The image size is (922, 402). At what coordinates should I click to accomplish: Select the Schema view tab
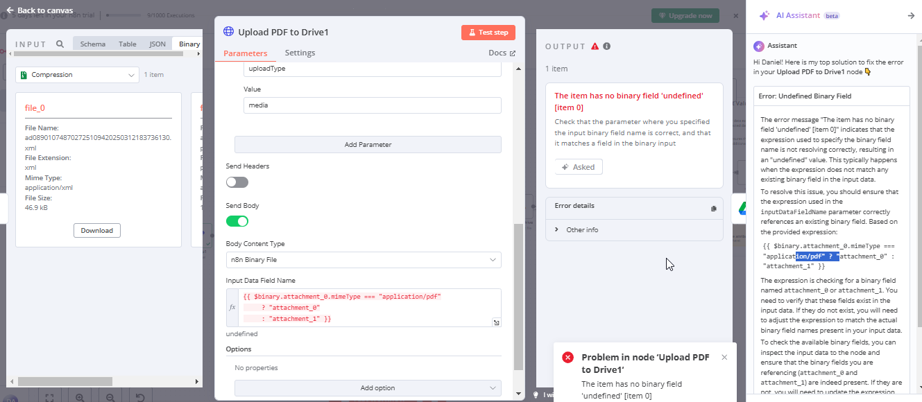(x=93, y=44)
